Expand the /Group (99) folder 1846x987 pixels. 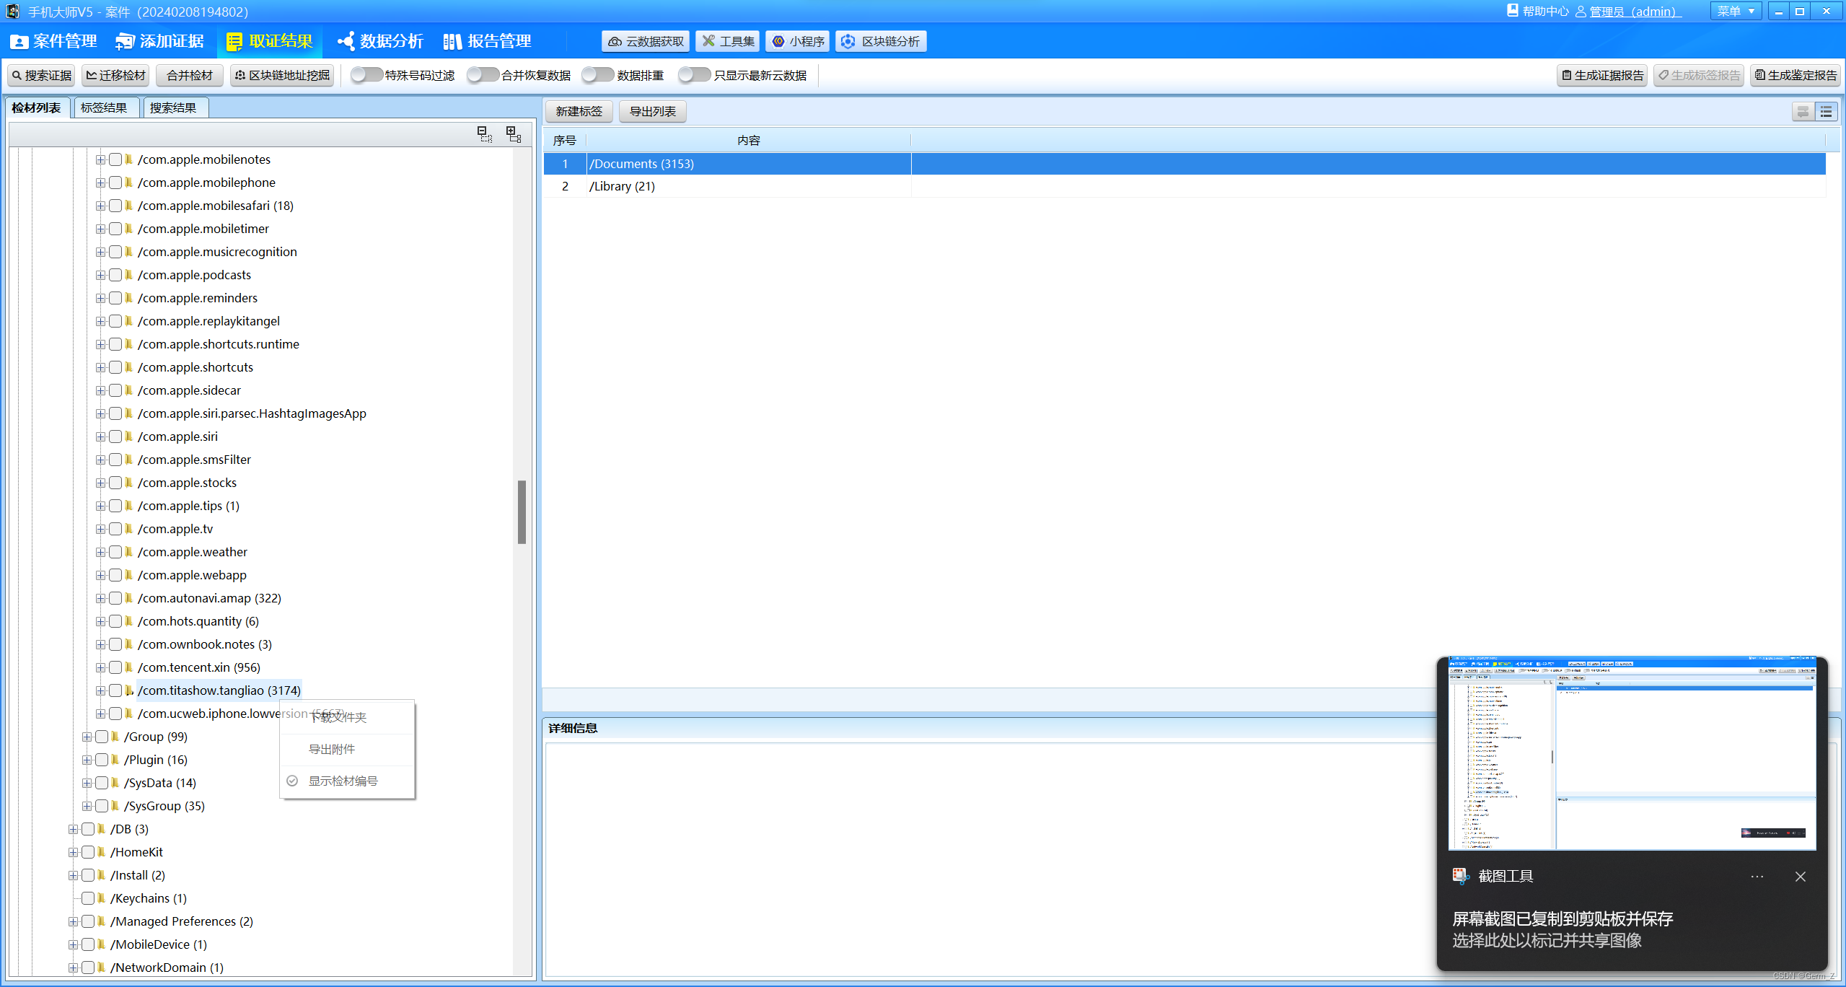tap(87, 737)
